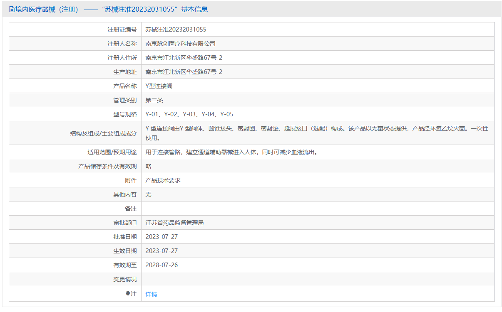
Task: Click the expiry date 2028-07-26
Action: tap(162, 265)
